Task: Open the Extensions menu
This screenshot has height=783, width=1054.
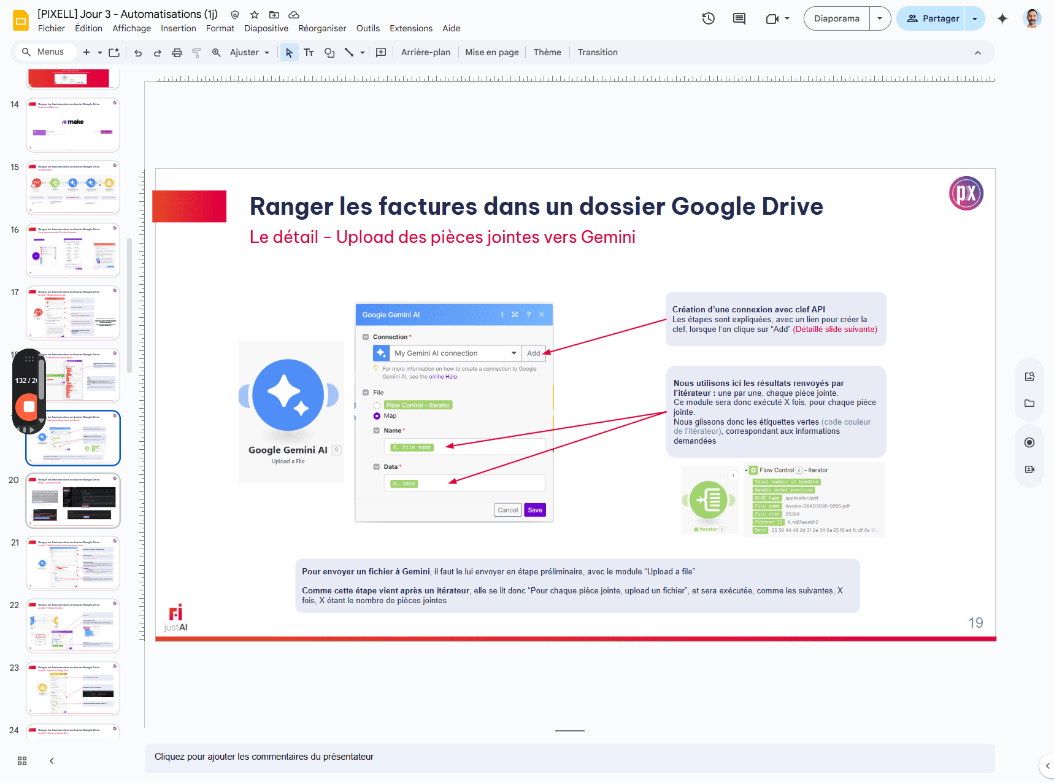Action: click(411, 28)
